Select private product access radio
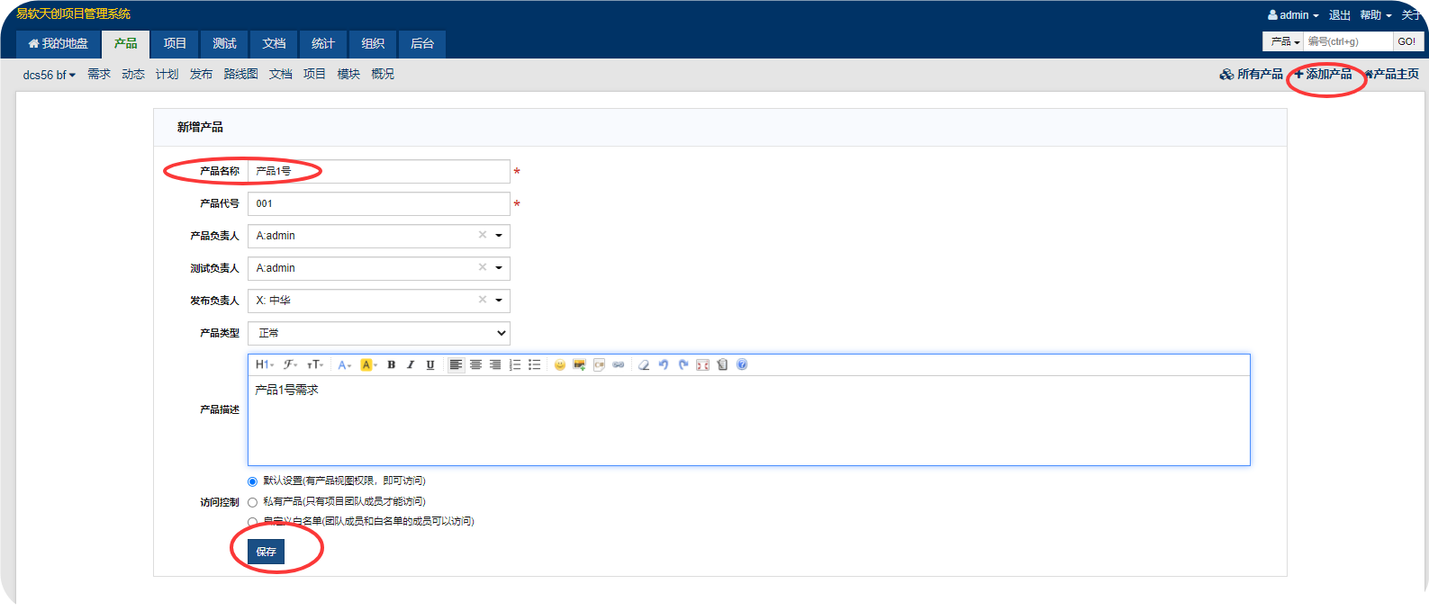Screen dimensions: 1429x611 coord(252,502)
